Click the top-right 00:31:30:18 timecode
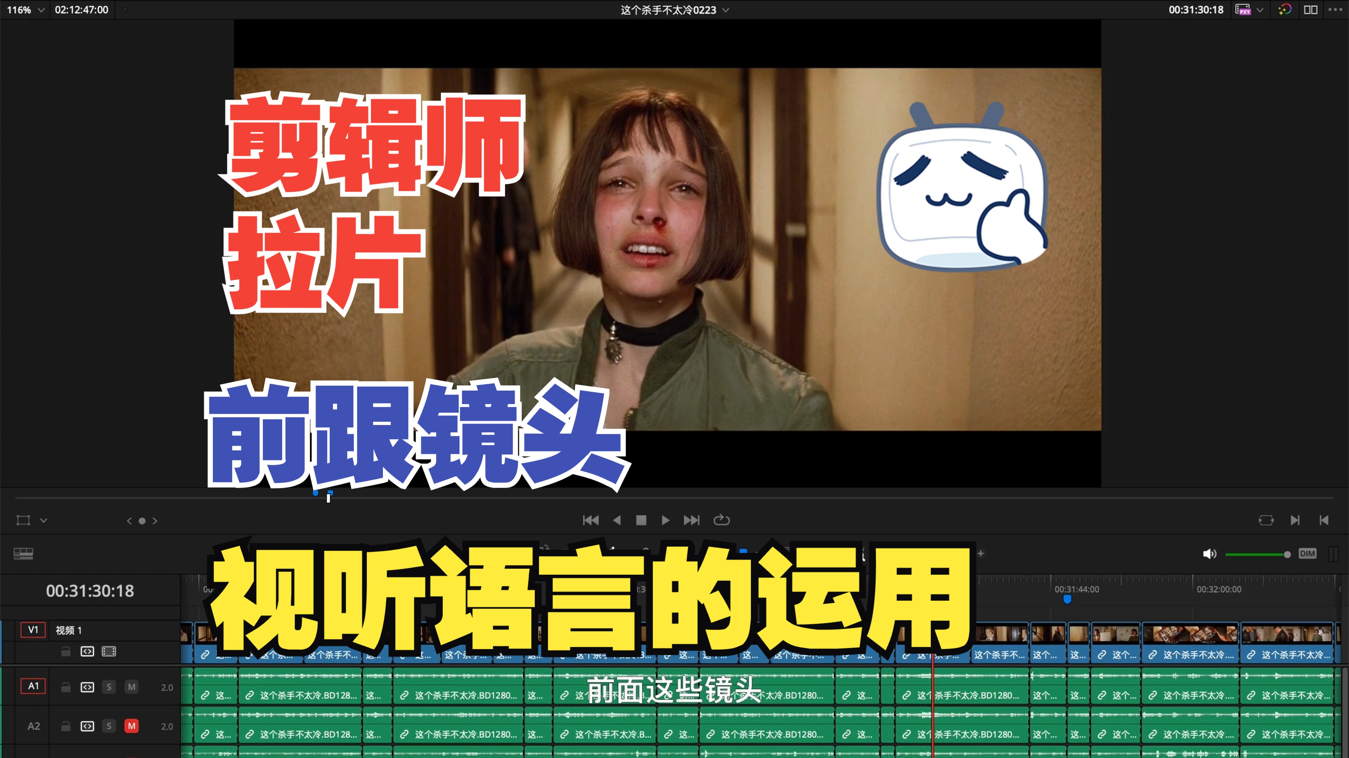Viewport: 1349px width, 758px height. click(x=1196, y=9)
